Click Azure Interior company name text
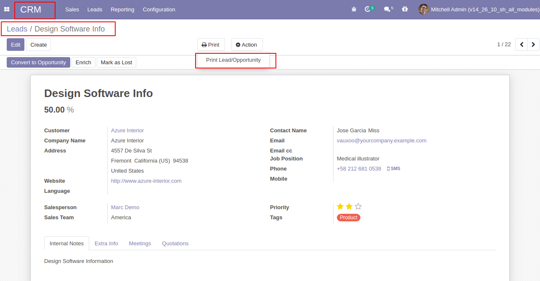 pos(127,141)
